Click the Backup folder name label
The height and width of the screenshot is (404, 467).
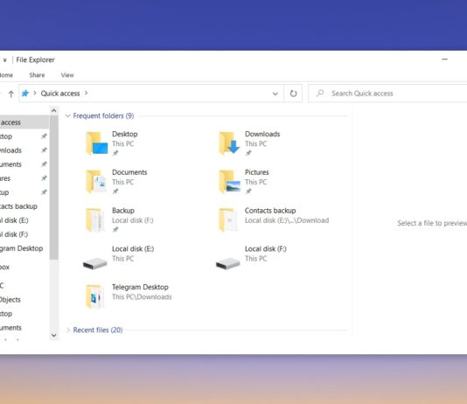click(123, 211)
